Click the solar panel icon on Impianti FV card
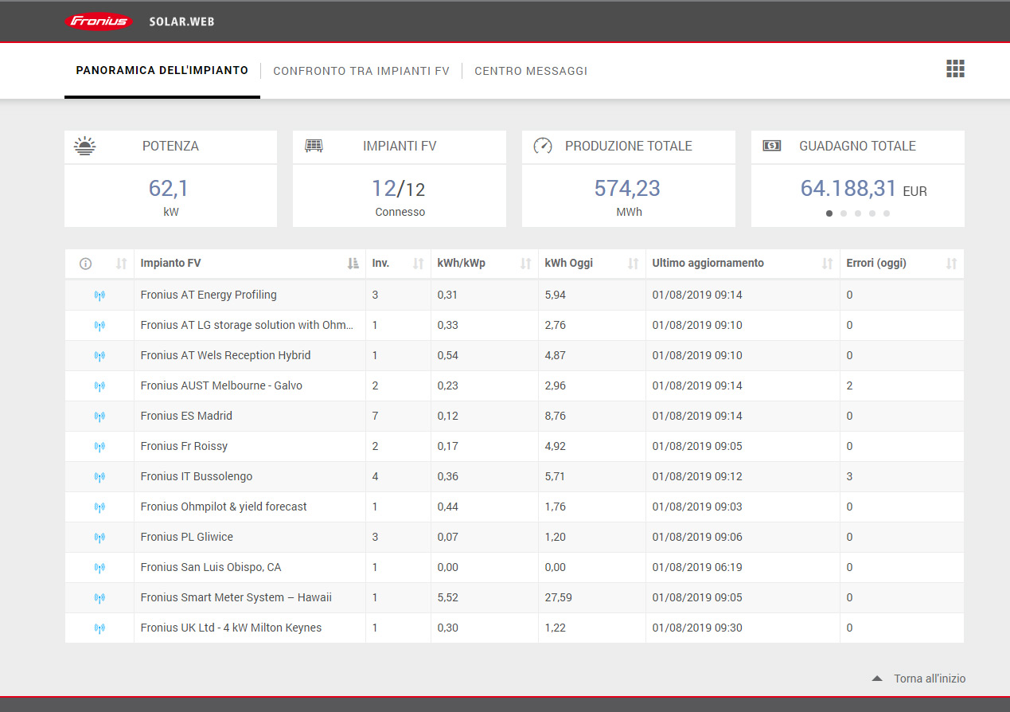 coord(314,146)
